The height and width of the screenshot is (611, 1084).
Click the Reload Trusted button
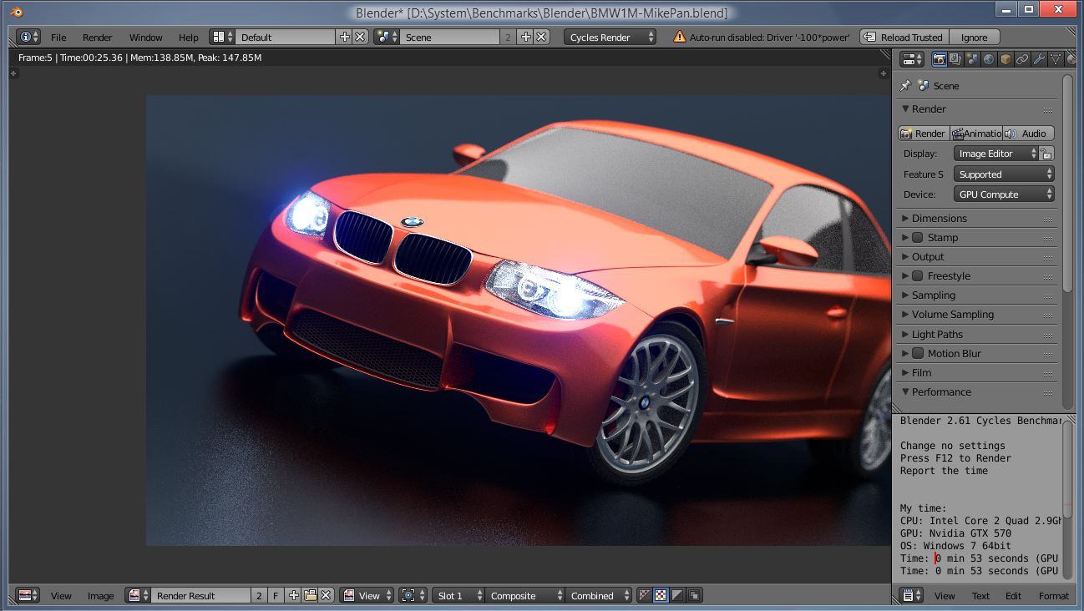[x=903, y=37]
